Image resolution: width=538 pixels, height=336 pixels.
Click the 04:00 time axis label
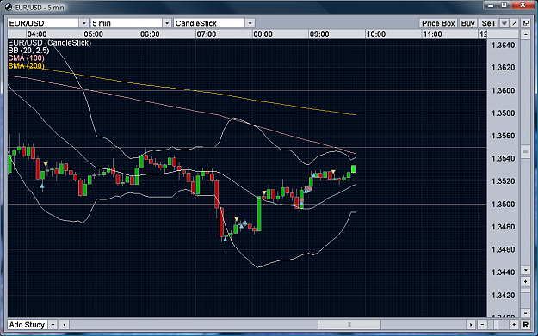[37, 34]
